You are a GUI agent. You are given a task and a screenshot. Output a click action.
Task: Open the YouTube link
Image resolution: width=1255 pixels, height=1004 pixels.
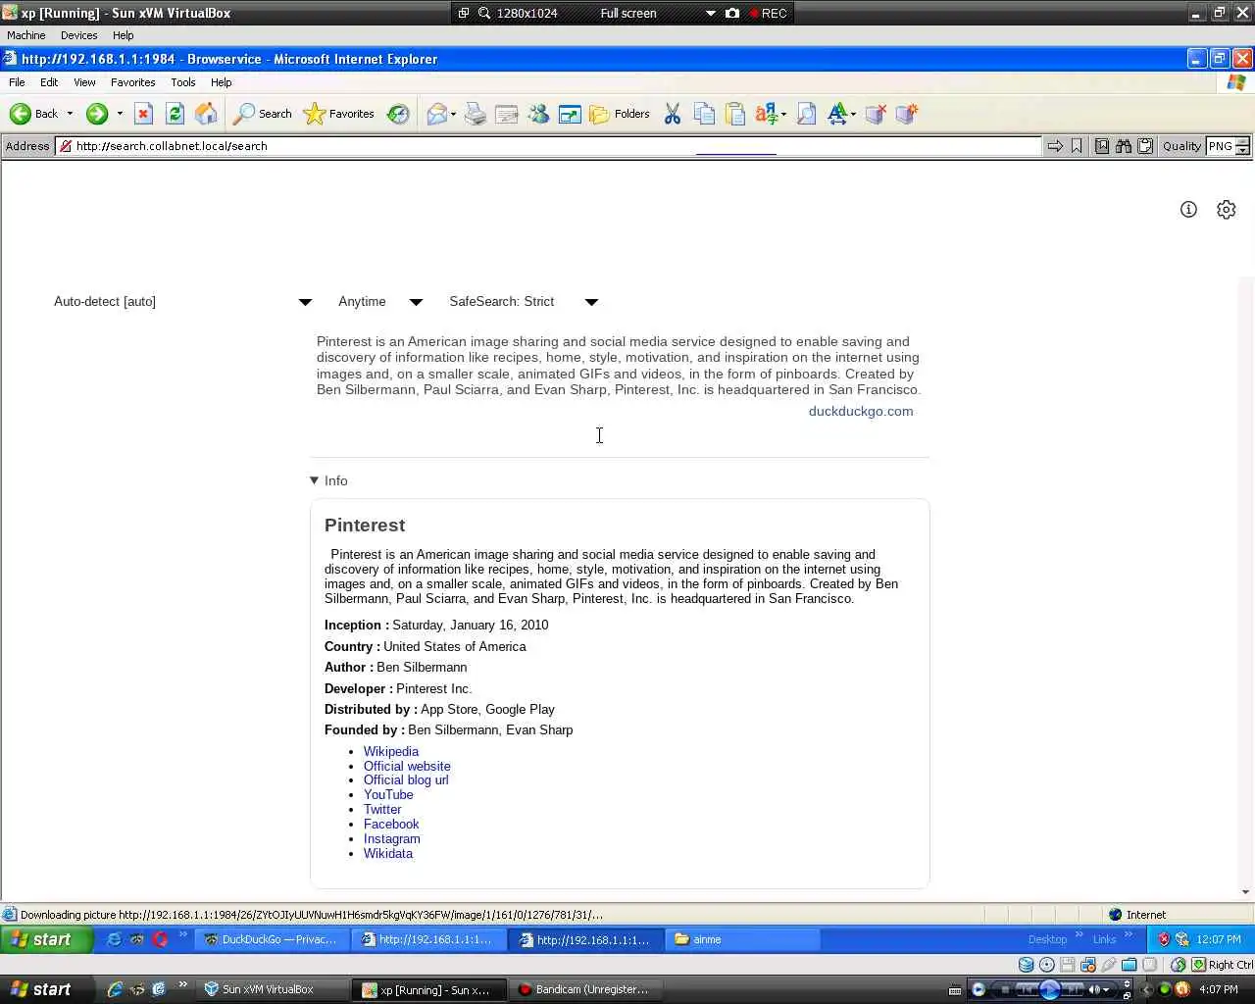388,795
